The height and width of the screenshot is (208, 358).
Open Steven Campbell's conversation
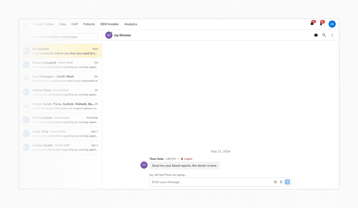coord(60,64)
